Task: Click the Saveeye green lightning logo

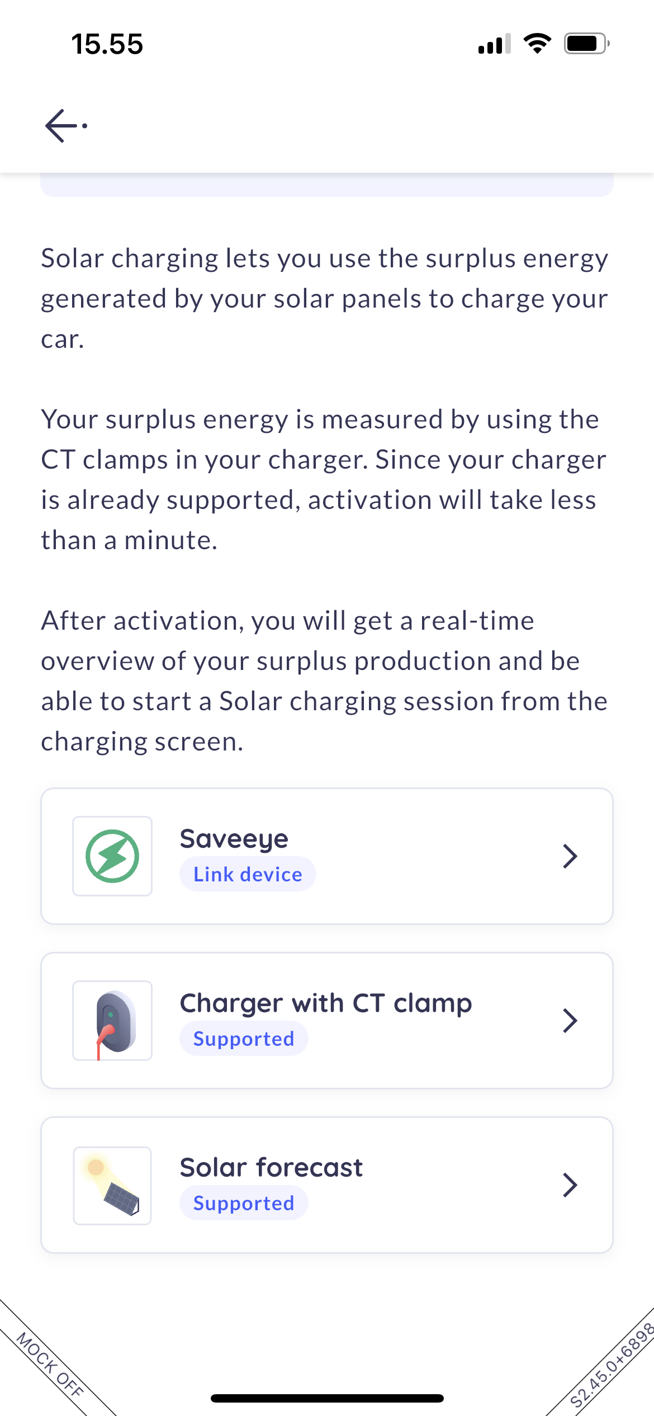Action: point(112,856)
